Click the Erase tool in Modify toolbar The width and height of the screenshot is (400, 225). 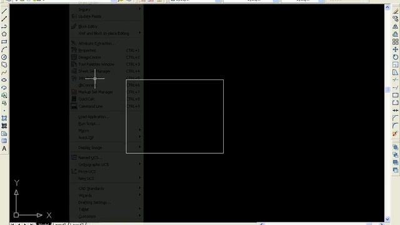coord(396,11)
